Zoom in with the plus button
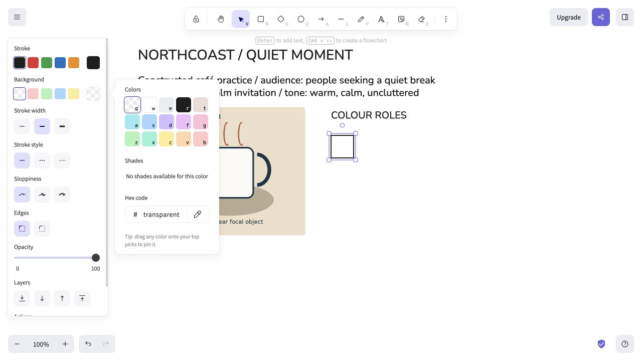Image resolution: width=642 pixels, height=361 pixels. click(x=65, y=344)
